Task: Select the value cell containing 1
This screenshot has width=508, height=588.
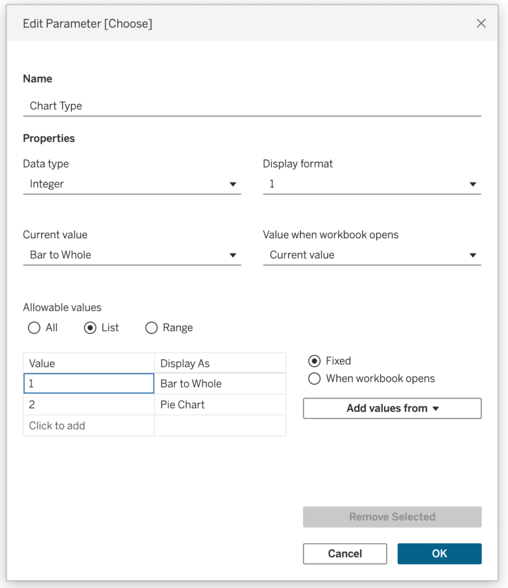Action: [89, 383]
